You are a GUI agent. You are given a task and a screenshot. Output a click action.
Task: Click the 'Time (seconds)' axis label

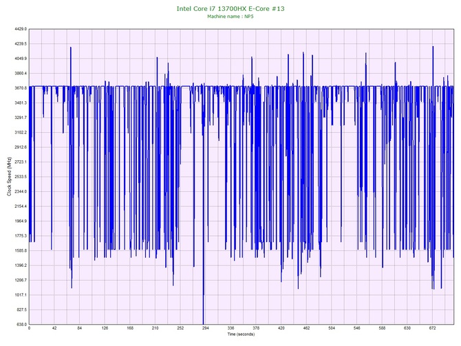(241, 334)
